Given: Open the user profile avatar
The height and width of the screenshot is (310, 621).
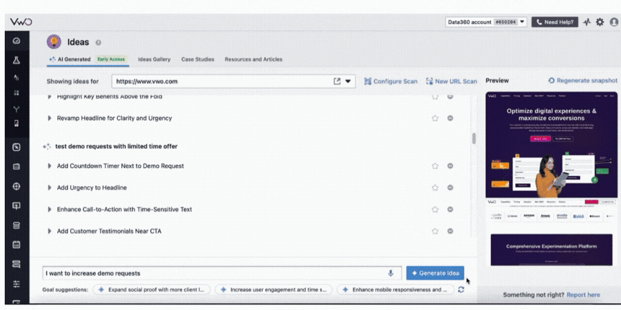Looking at the screenshot, I should [x=614, y=22].
